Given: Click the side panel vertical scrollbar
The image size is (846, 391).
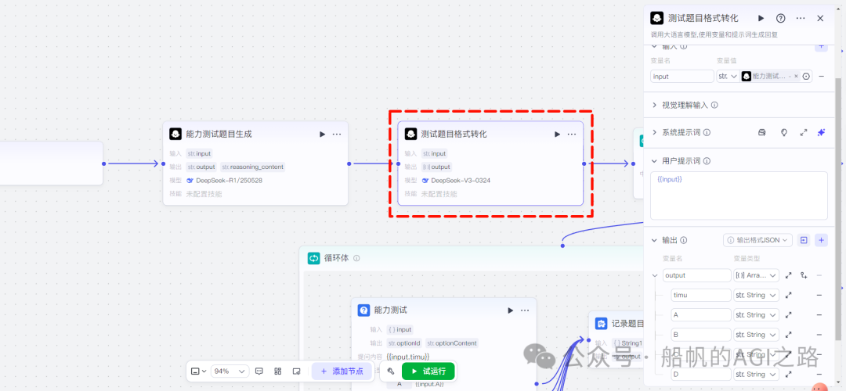Looking at the screenshot, I should click(x=838, y=209).
